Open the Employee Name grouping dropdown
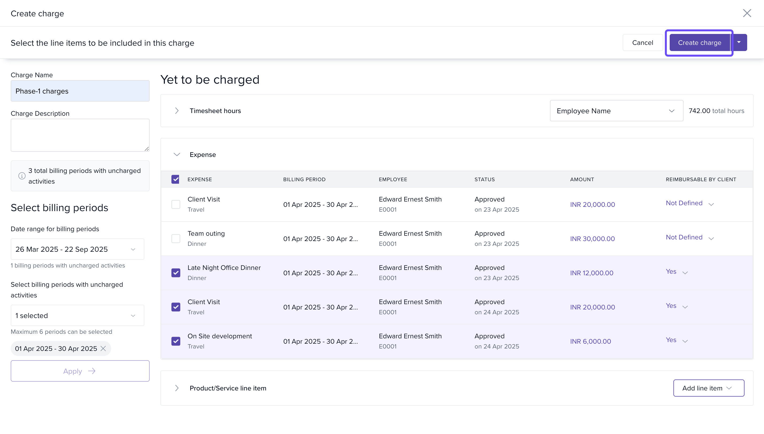 tap(616, 111)
